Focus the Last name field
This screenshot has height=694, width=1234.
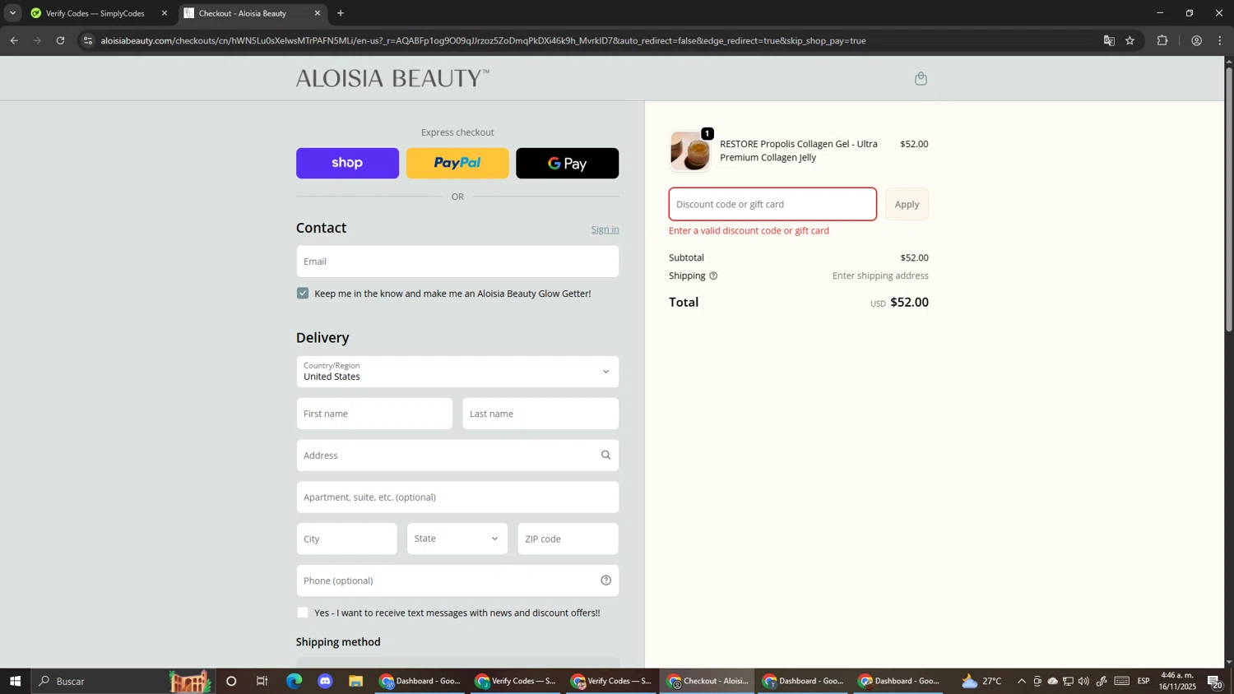(540, 414)
